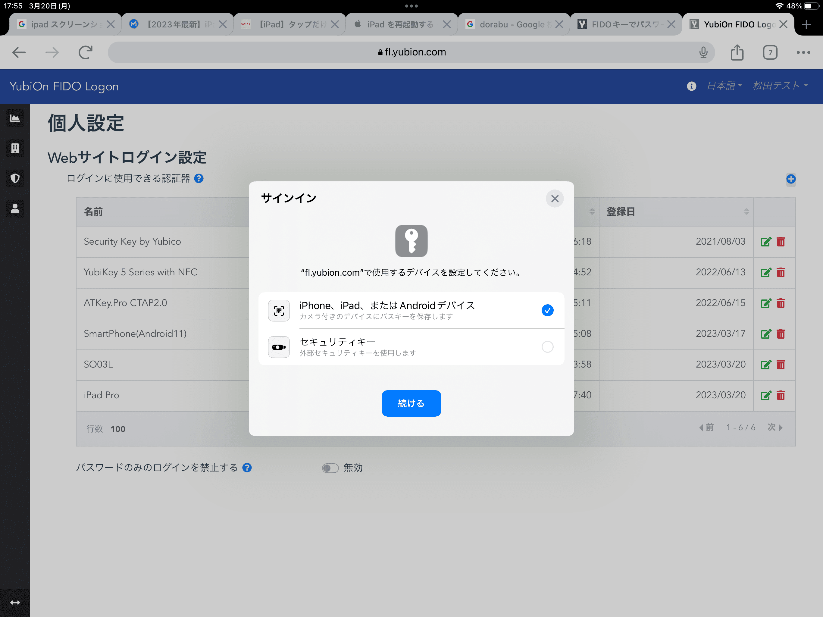Edit the ATKey.Pro CTAP2.0 row
The width and height of the screenshot is (823, 617).
click(766, 303)
